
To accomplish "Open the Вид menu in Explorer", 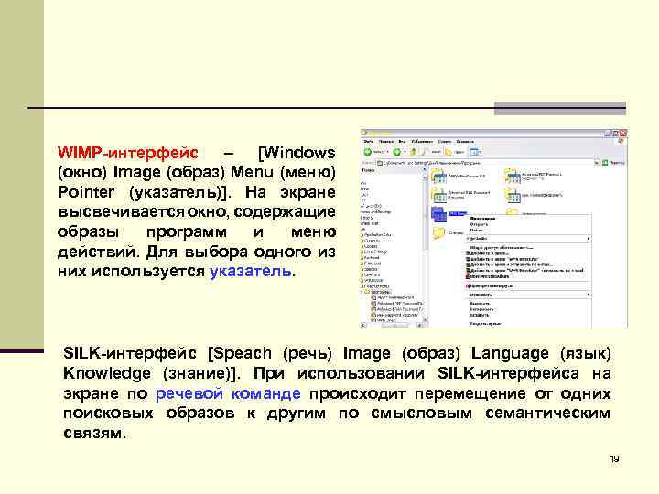I will coord(402,142).
